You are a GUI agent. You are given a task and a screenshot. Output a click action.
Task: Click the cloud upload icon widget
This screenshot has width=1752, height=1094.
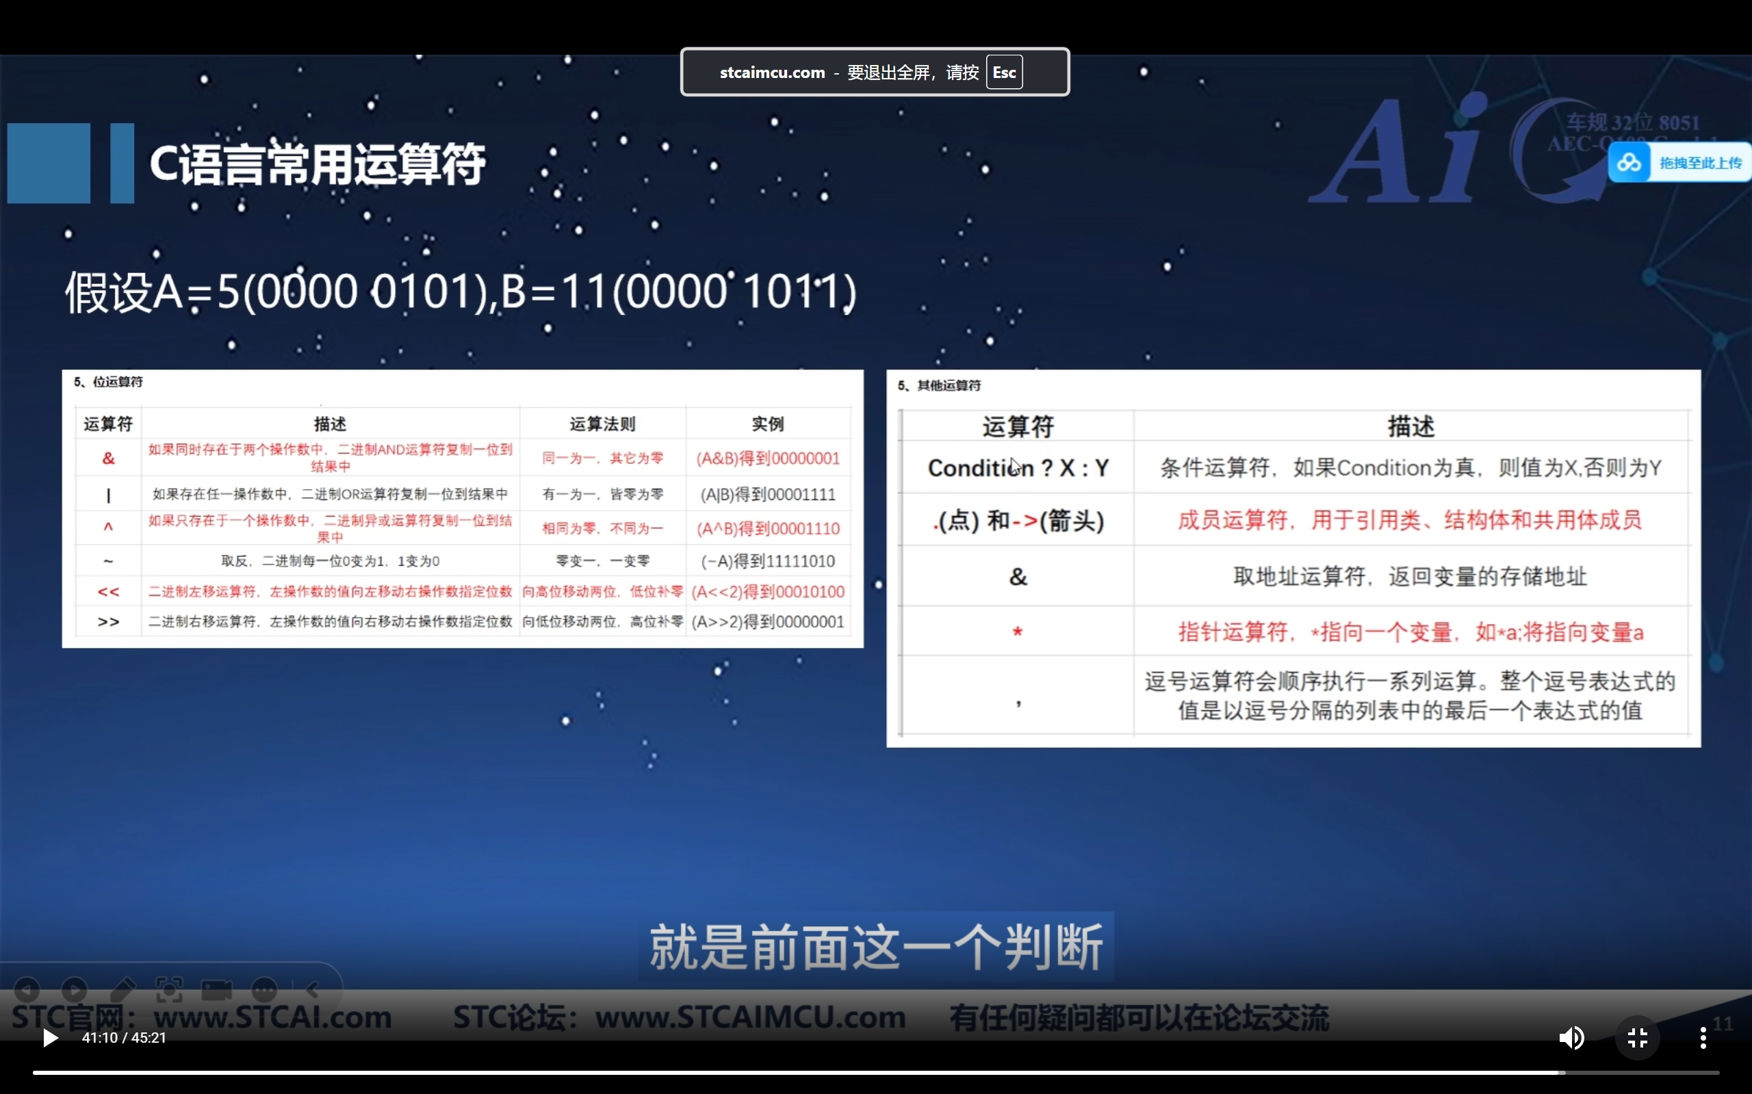(1629, 162)
